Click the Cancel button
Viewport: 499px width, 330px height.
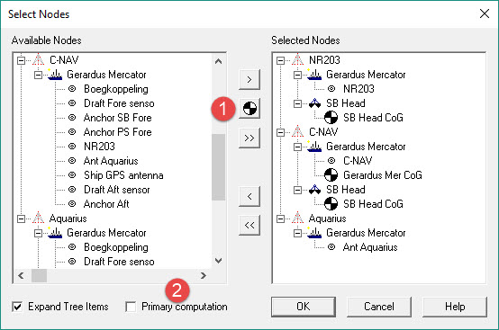coord(379,307)
